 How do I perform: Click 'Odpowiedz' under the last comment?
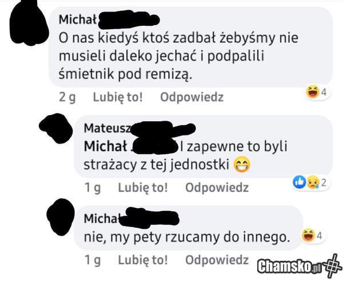217,260
